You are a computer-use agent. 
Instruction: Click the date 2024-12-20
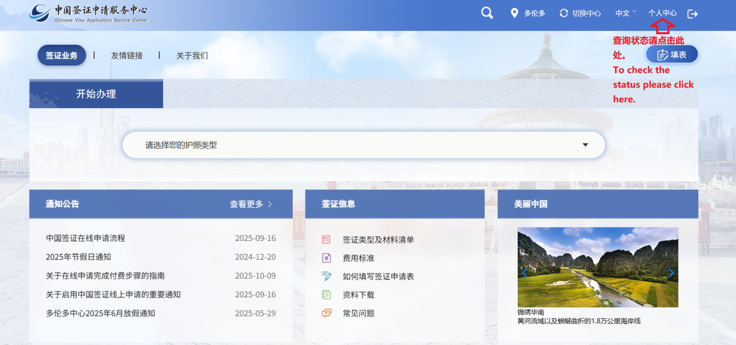[x=255, y=257]
